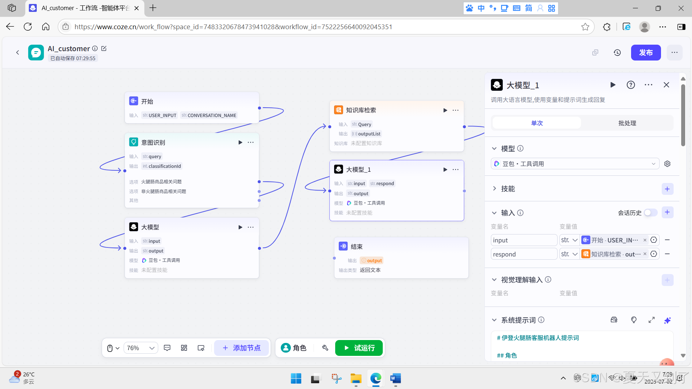Run the 知识库检索 node play icon

tap(445, 110)
